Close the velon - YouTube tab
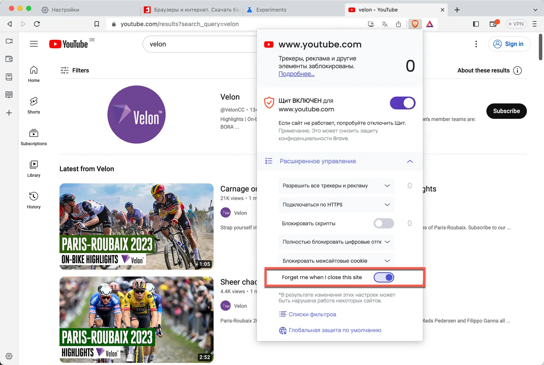The image size is (544, 365). (442, 10)
